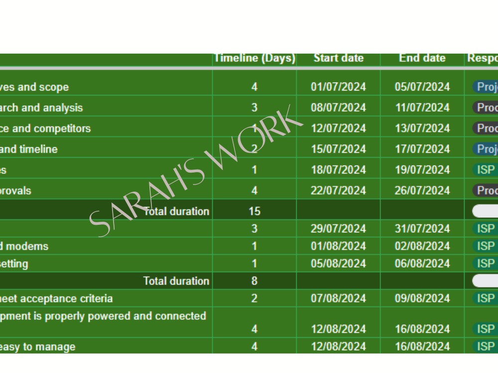Screen dimensions: 498x373
Task: Select task cell ending 'easy to manage'
Action: (106, 346)
